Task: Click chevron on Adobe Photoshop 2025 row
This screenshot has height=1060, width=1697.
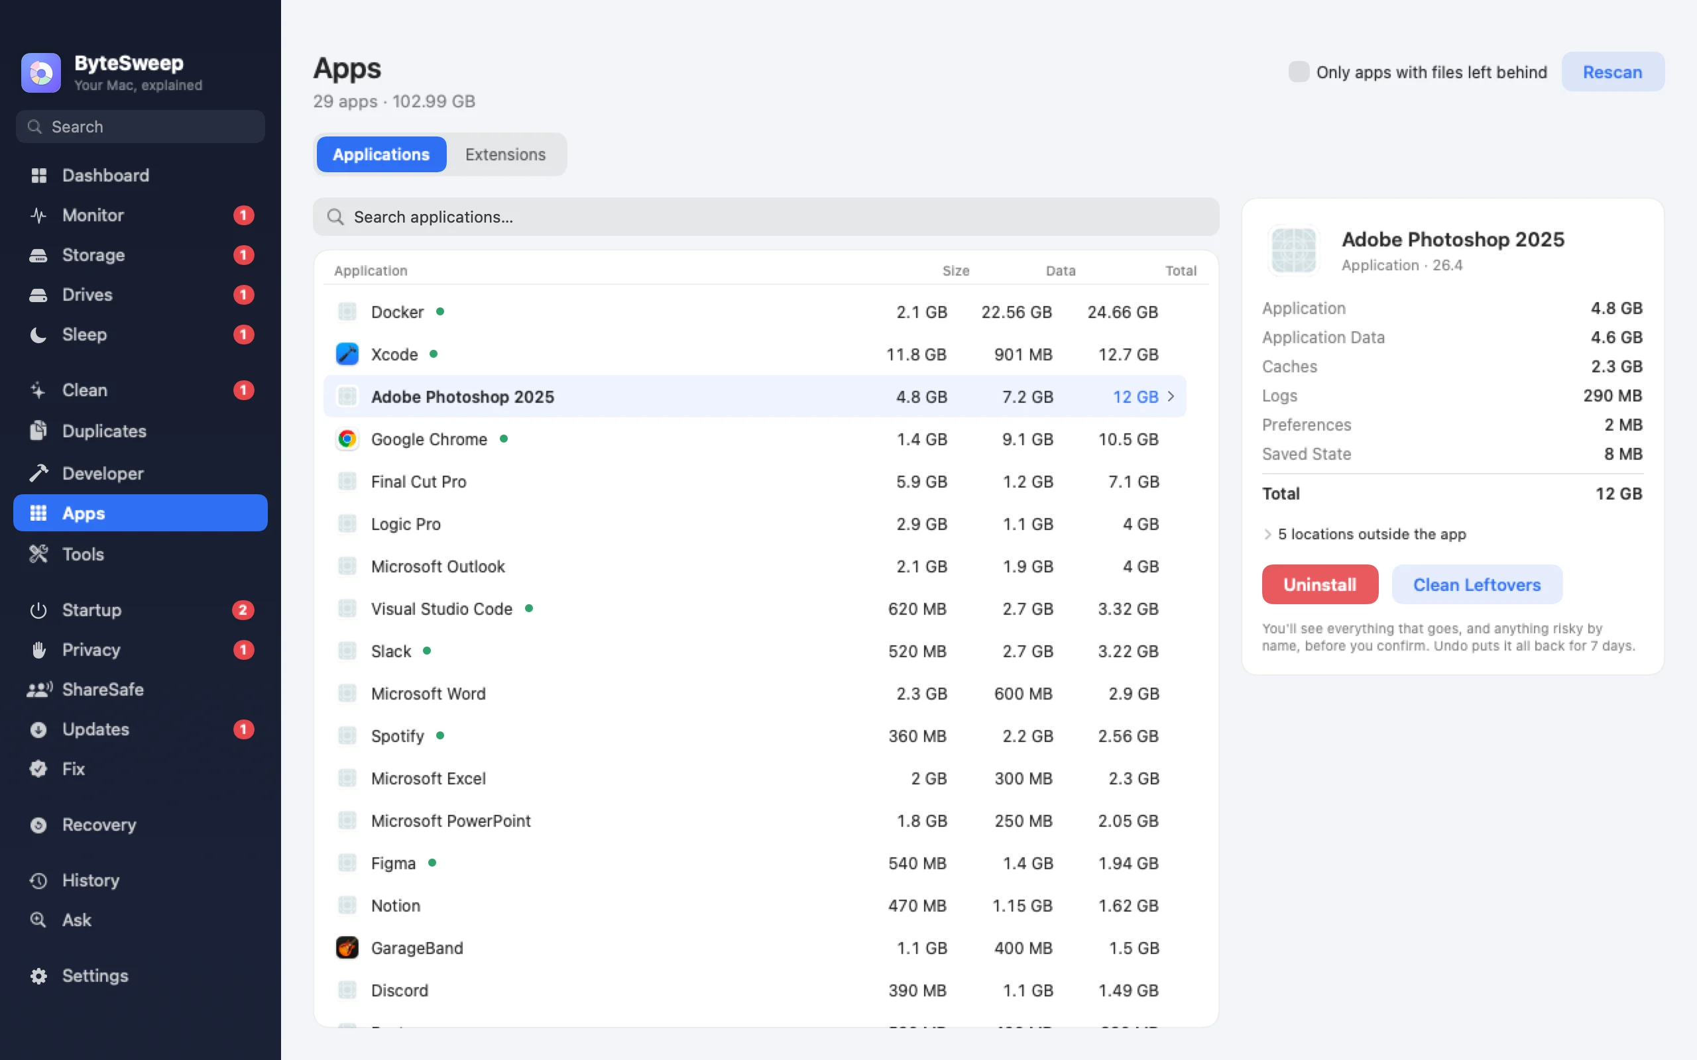Action: pos(1171,396)
